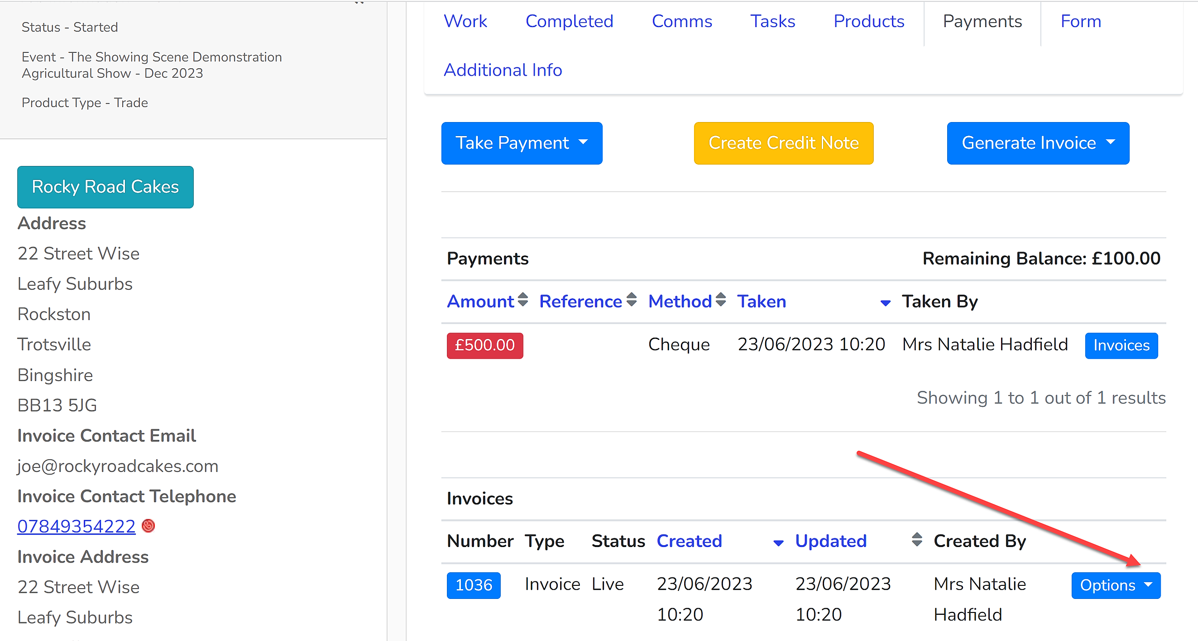Open the Tasks tab

click(x=773, y=22)
